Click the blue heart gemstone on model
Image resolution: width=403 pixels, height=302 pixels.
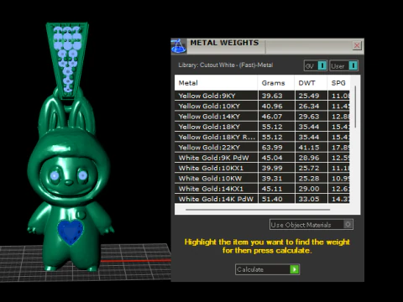(x=71, y=232)
